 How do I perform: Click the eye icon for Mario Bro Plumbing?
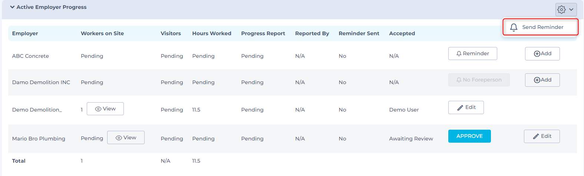(x=119, y=138)
